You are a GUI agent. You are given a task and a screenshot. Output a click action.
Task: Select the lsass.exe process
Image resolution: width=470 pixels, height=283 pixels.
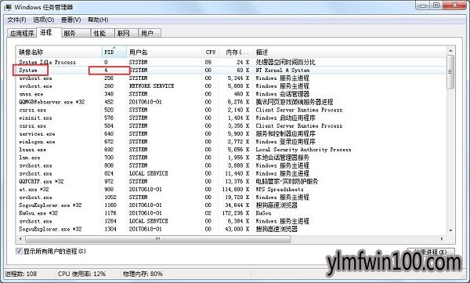[x=231, y=150]
